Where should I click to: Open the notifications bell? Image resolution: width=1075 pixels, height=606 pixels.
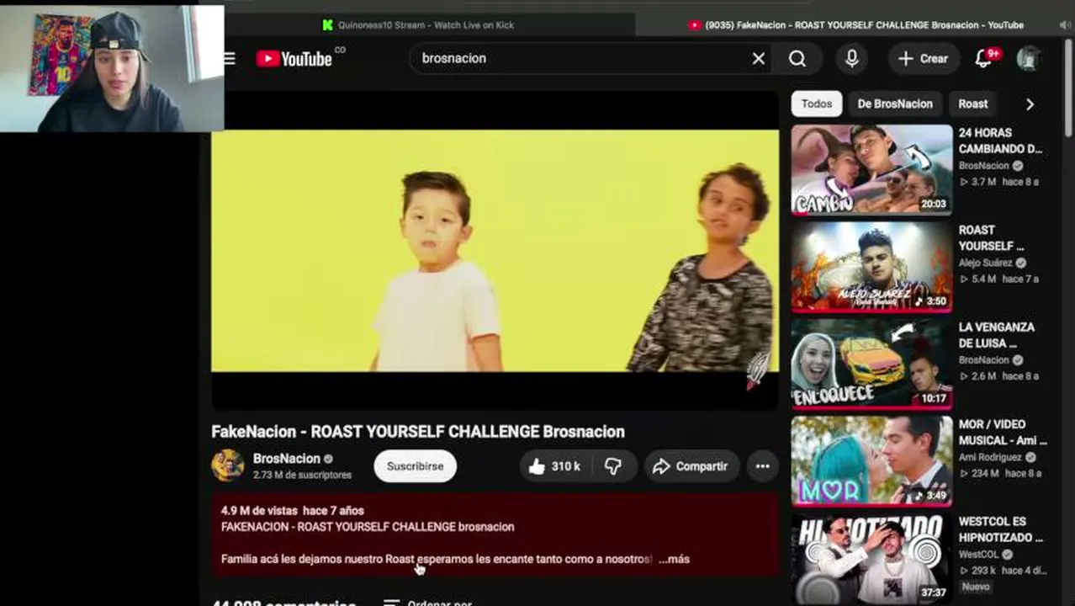click(x=985, y=58)
